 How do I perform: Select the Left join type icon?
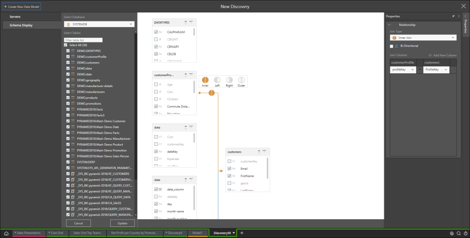[x=217, y=80]
